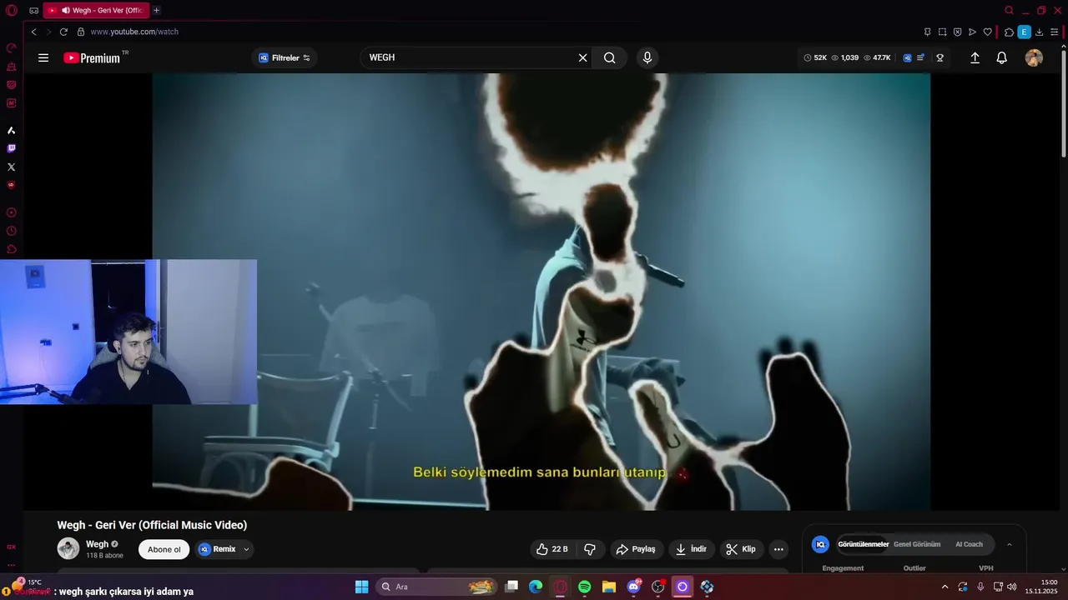Take a snapshot with the toolbar icon
The height and width of the screenshot is (600, 1068).
942,32
